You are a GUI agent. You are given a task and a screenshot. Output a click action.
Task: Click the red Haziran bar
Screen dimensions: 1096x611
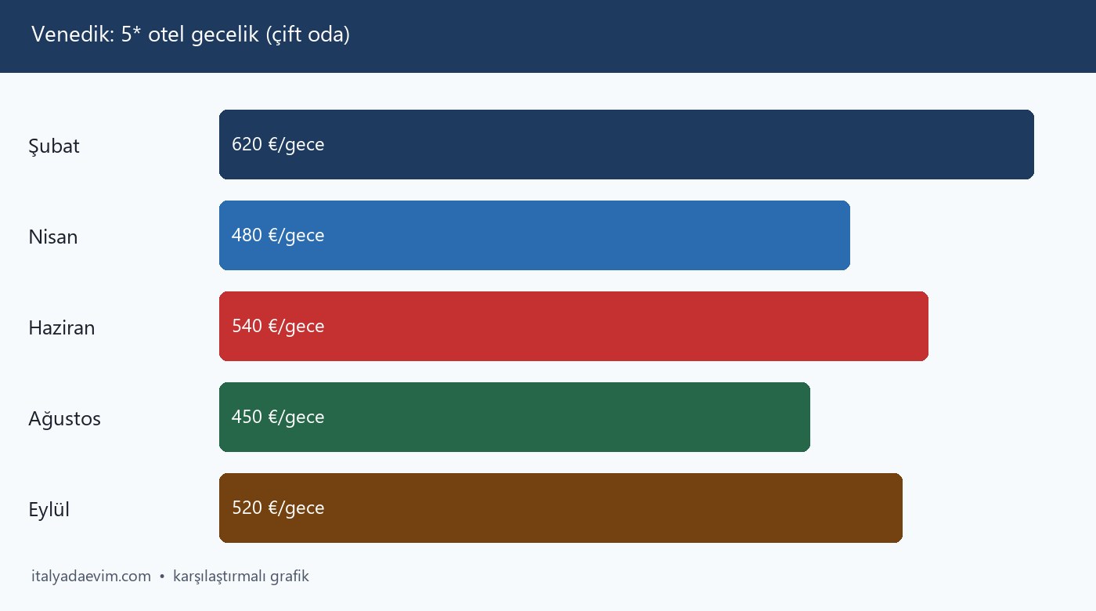click(574, 326)
